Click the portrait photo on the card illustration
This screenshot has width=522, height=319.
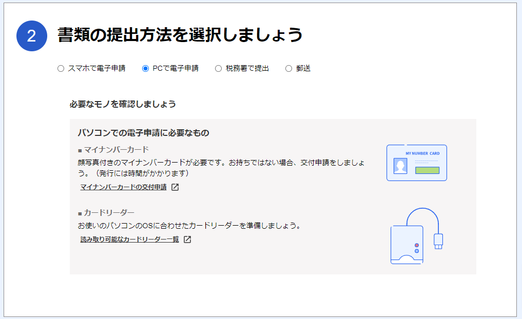point(400,166)
